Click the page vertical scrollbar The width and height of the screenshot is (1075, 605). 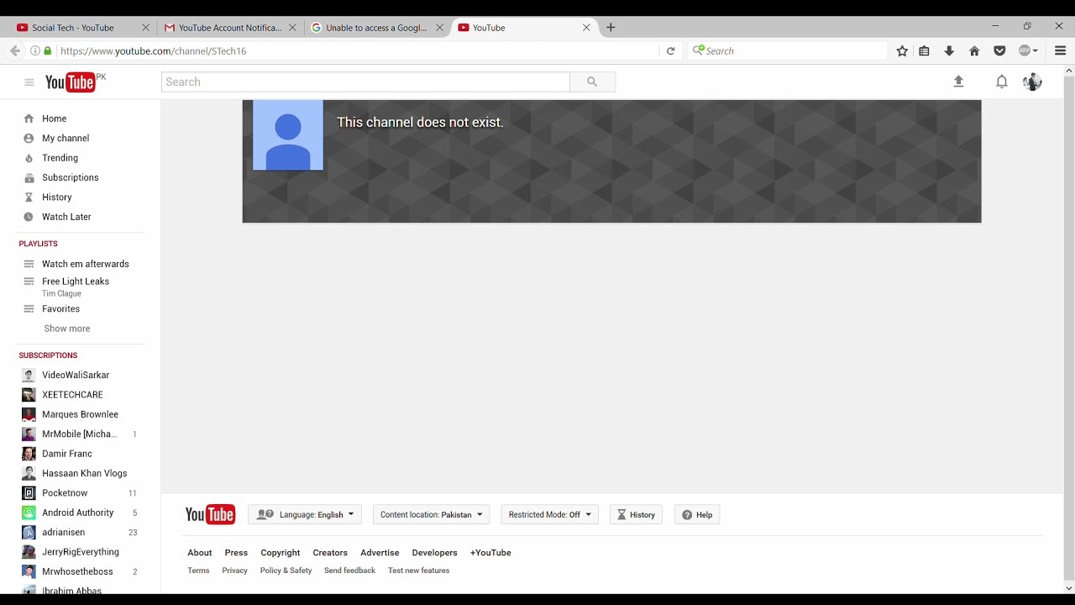coord(1068,329)
